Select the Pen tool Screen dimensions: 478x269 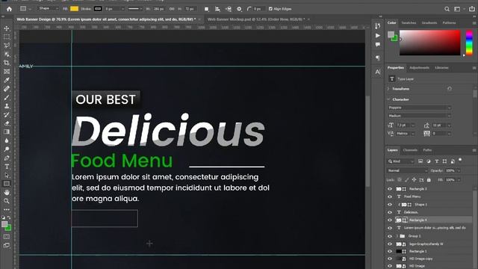(7, 158)
